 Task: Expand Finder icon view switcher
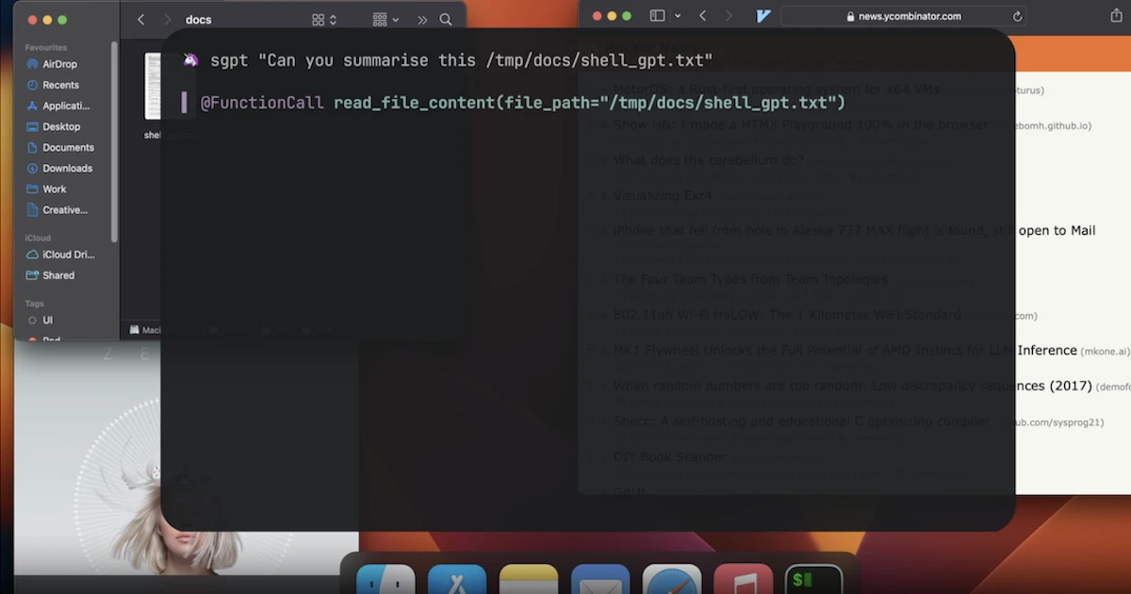(324, 20)
